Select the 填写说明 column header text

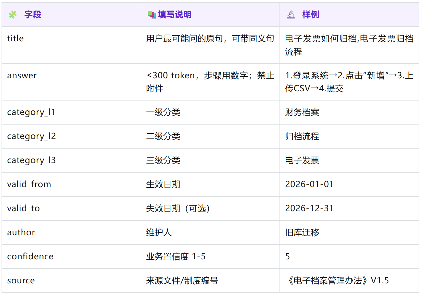point(175,14)
